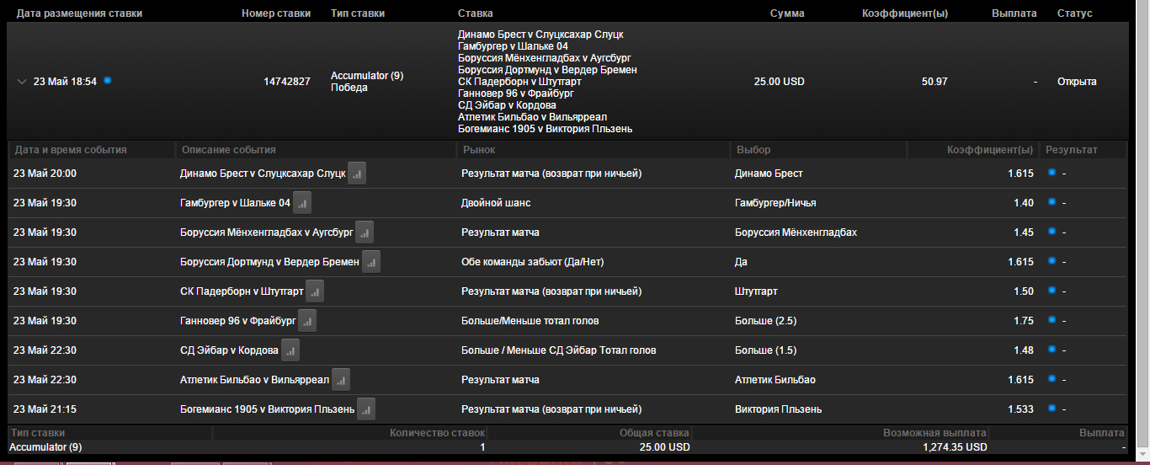The height and width of the screenshot is (465, 1150).
Task: Click Дата и время события sub-header
Action: click(71, 150)
